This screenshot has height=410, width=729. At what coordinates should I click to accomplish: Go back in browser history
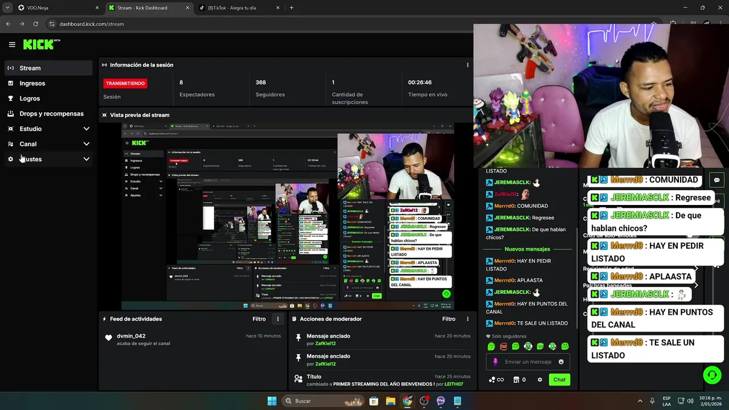click(x=8, y=24)
